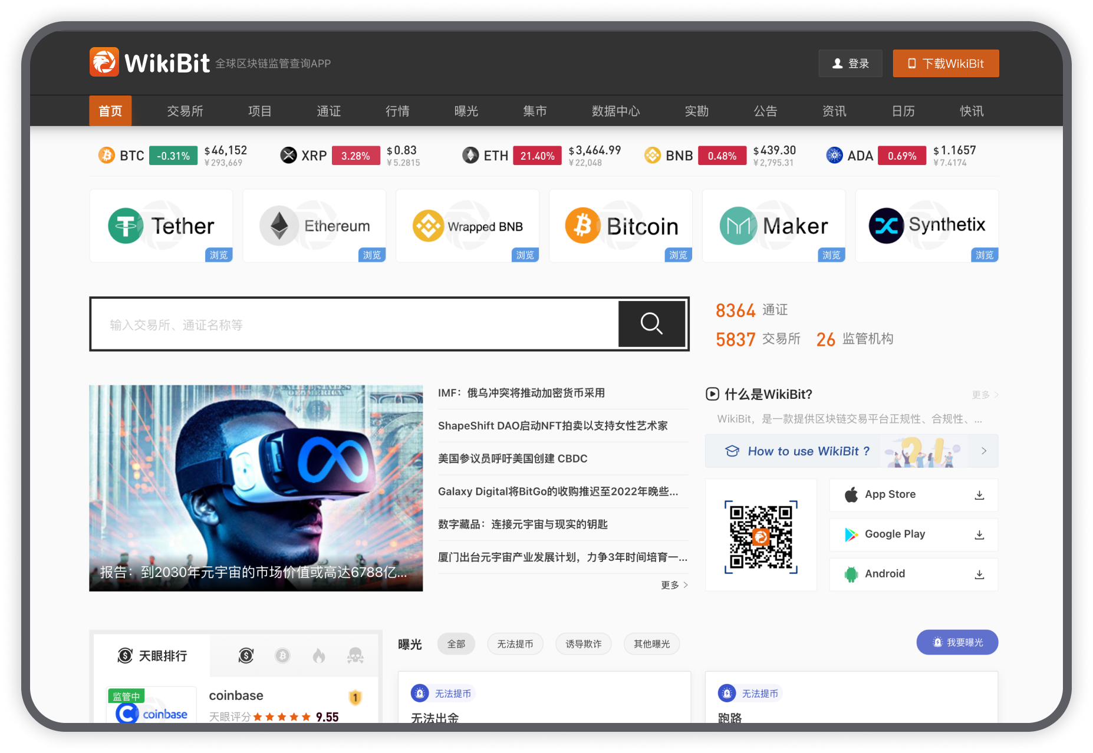Focus the exchange and token search field
The height and width of the screenshot is (753, 1093).
(354, 325)
